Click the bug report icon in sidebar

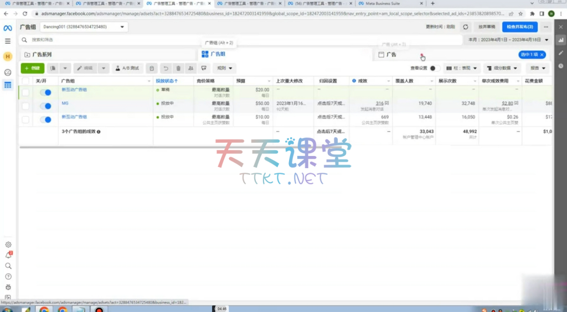pyautogui.click(x=8, y=287)
